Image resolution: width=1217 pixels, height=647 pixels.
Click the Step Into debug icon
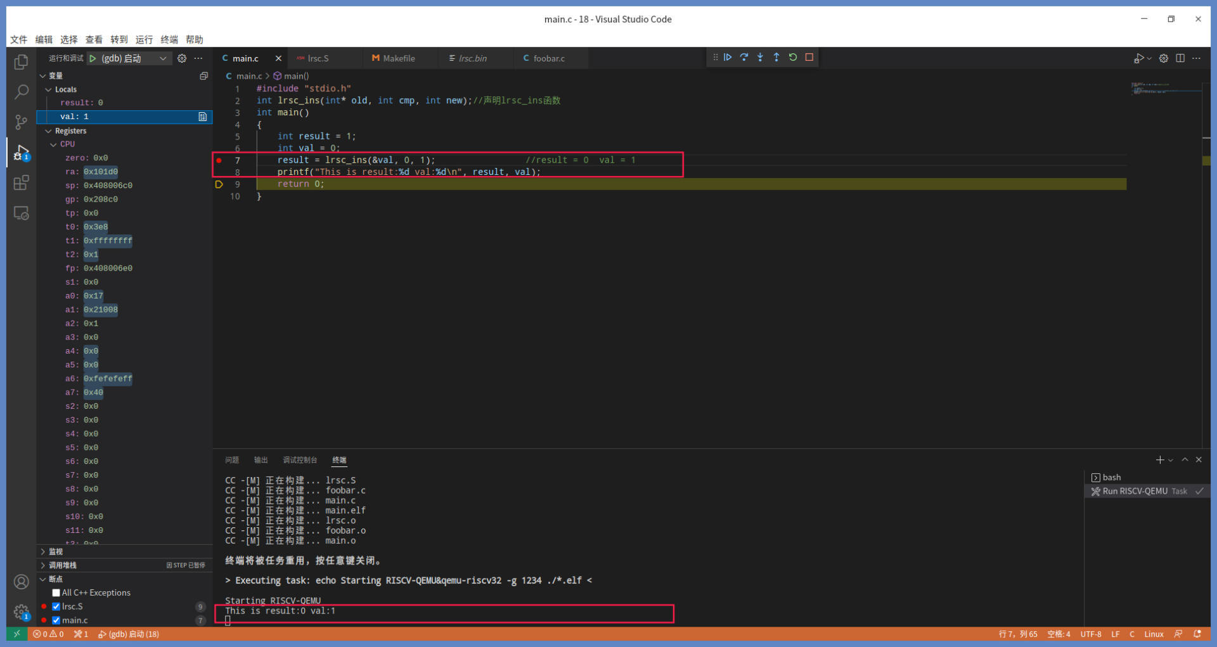(760, 58)
